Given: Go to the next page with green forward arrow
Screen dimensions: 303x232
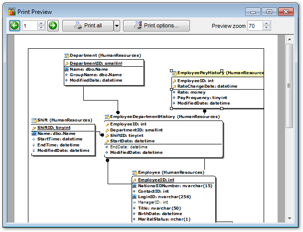Looking at the screenshot, I should (53, 25).
